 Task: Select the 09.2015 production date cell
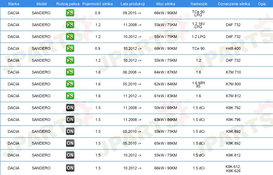pos(132,13)
